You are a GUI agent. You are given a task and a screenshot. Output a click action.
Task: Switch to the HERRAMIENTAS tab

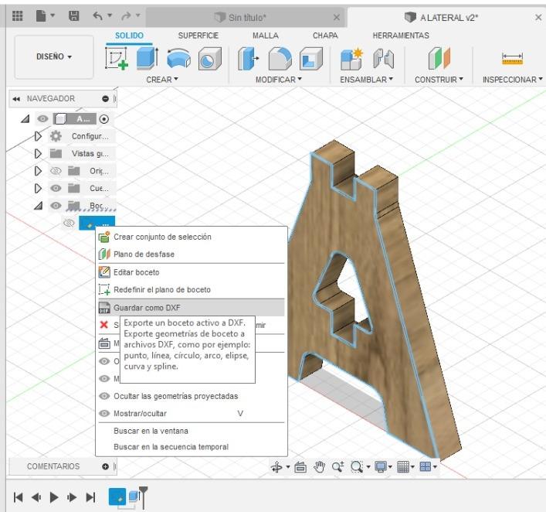point(401,36)
